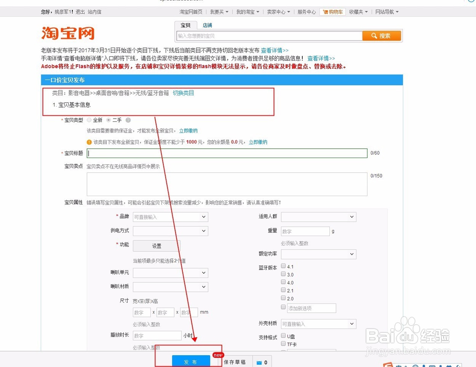Click the Taobao logo
The image size is (476, 367).
click(x=68, y=33)
